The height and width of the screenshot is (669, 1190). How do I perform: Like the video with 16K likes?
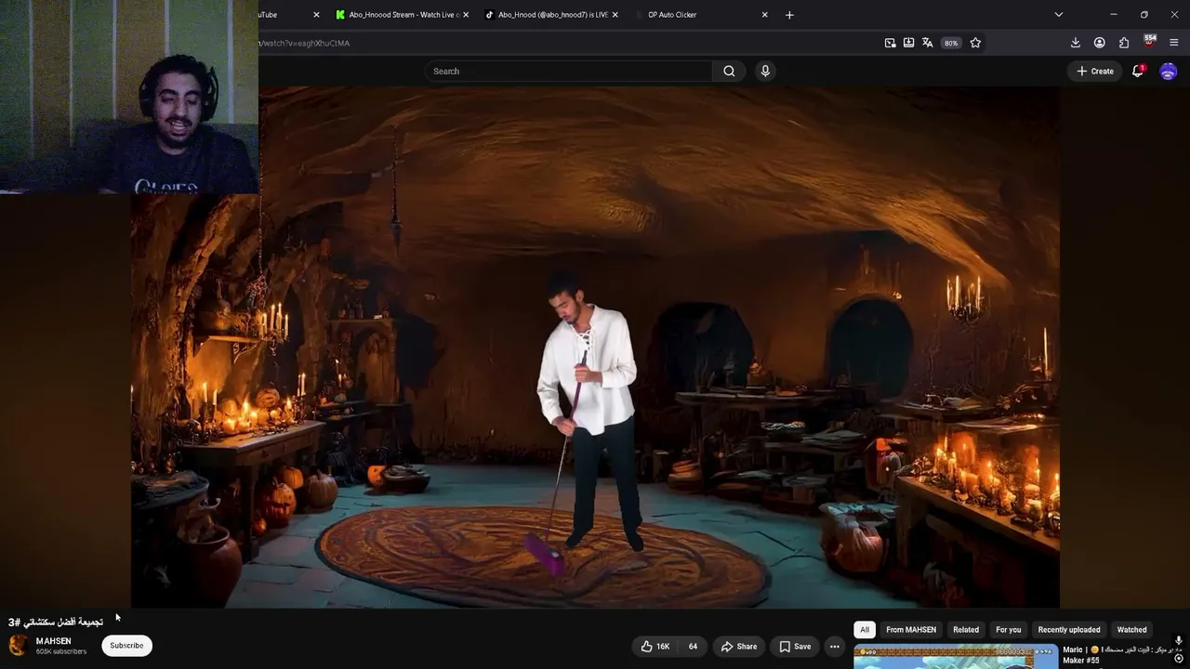coord(654,647)
